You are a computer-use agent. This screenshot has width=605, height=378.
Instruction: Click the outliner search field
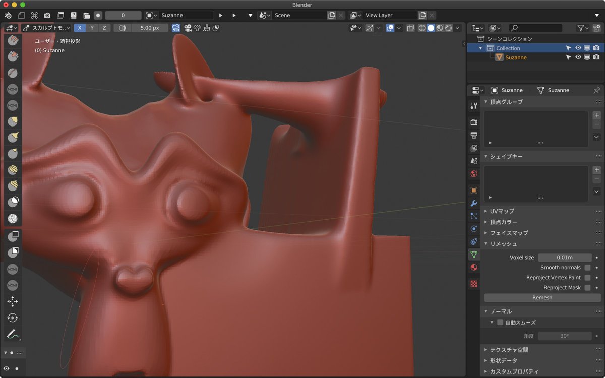535,28
